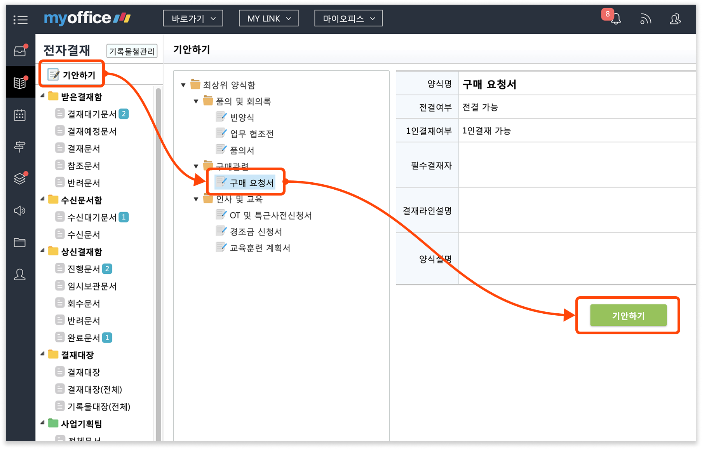Screen dimensions: 702x449
Task: Collapse the 사업기획팀 tree arrow
Action: [x=42, y=423]
